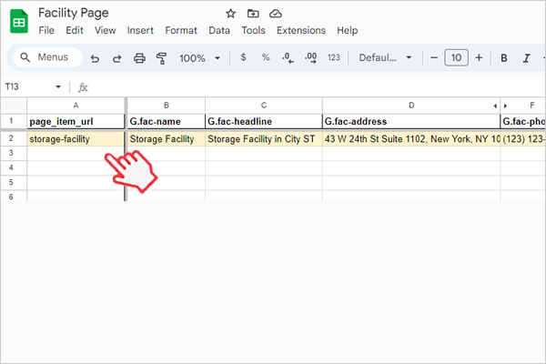Image resolution: width=546 pixels, height=364 pixels.
Task: Select the storage-facility cell
Action: pyautogui.click(x=76, y=138)
